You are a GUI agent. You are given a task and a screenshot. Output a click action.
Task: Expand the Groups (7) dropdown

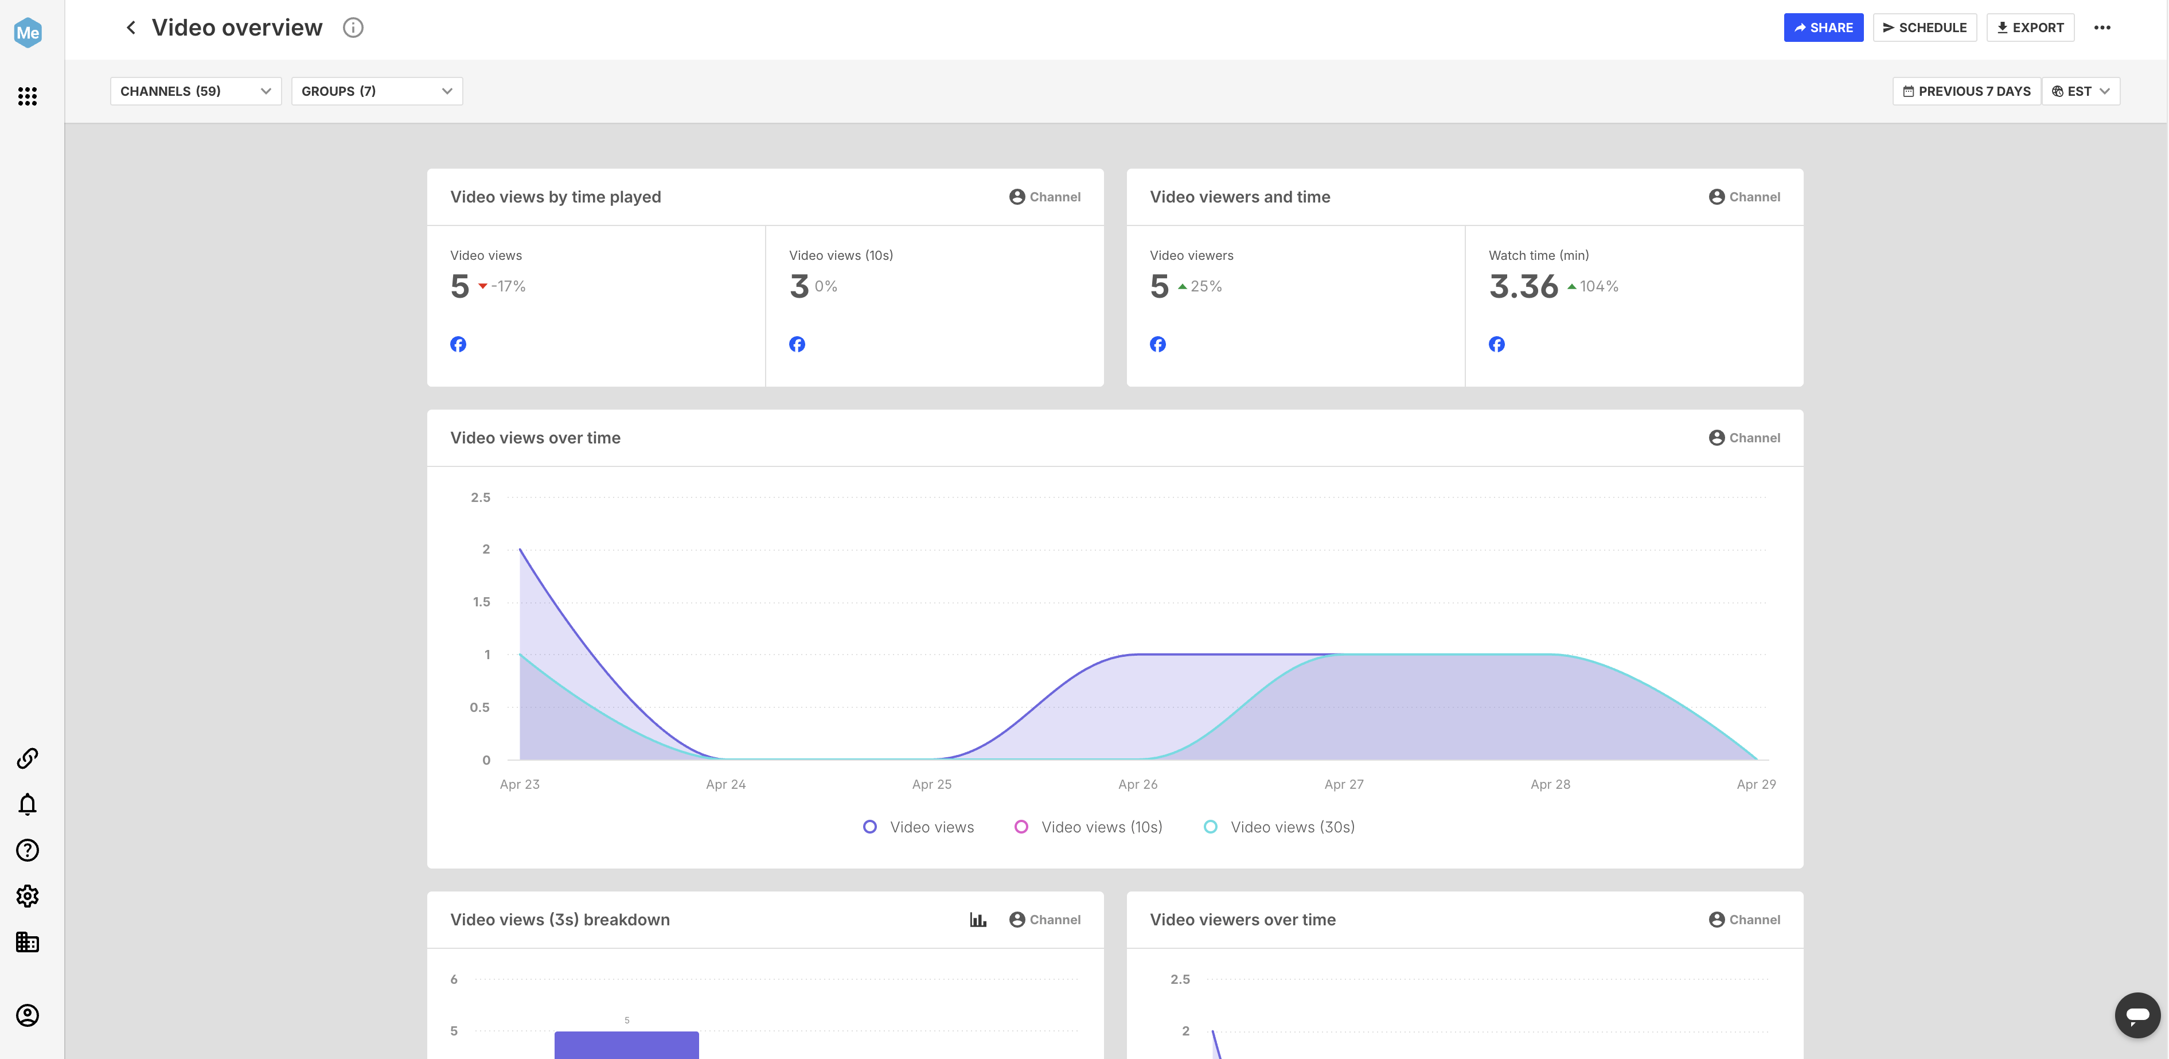(376, 91)
